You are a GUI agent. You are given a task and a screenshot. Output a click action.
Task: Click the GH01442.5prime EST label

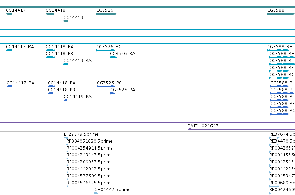pos(112,190)
